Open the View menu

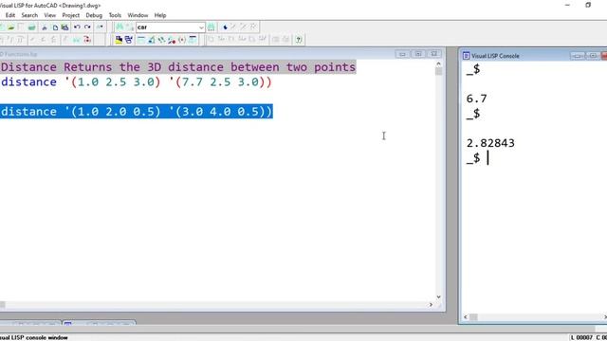tap(50, 15)
